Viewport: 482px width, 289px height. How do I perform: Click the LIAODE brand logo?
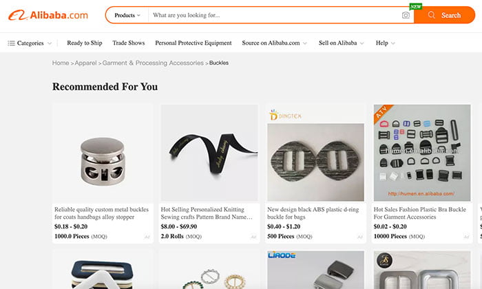click(282, 255)
